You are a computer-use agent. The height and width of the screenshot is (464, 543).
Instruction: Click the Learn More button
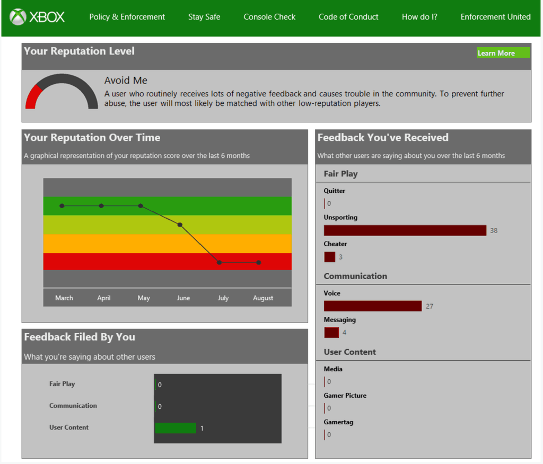(503, 53)
